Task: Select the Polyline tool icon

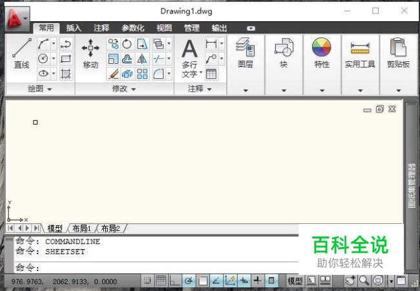Action: [66, 44]
